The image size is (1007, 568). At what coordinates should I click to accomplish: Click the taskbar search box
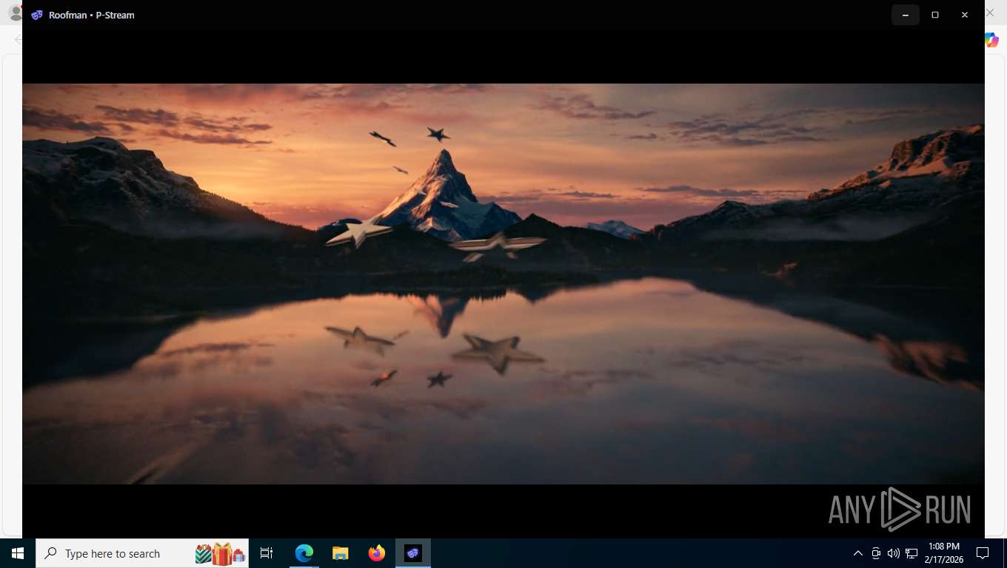142,553
